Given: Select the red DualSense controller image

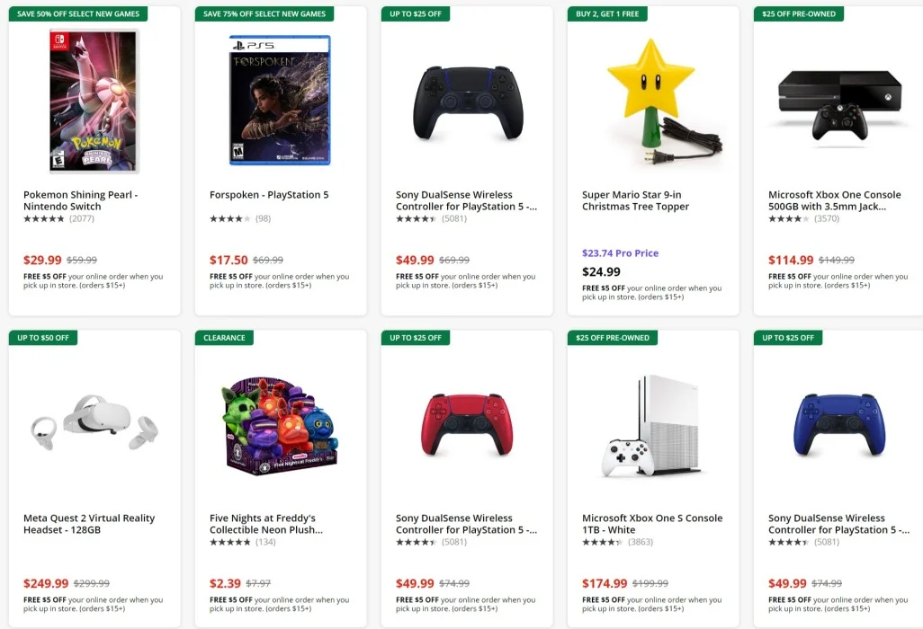Looking at the screenshot, I should (467, 425).
